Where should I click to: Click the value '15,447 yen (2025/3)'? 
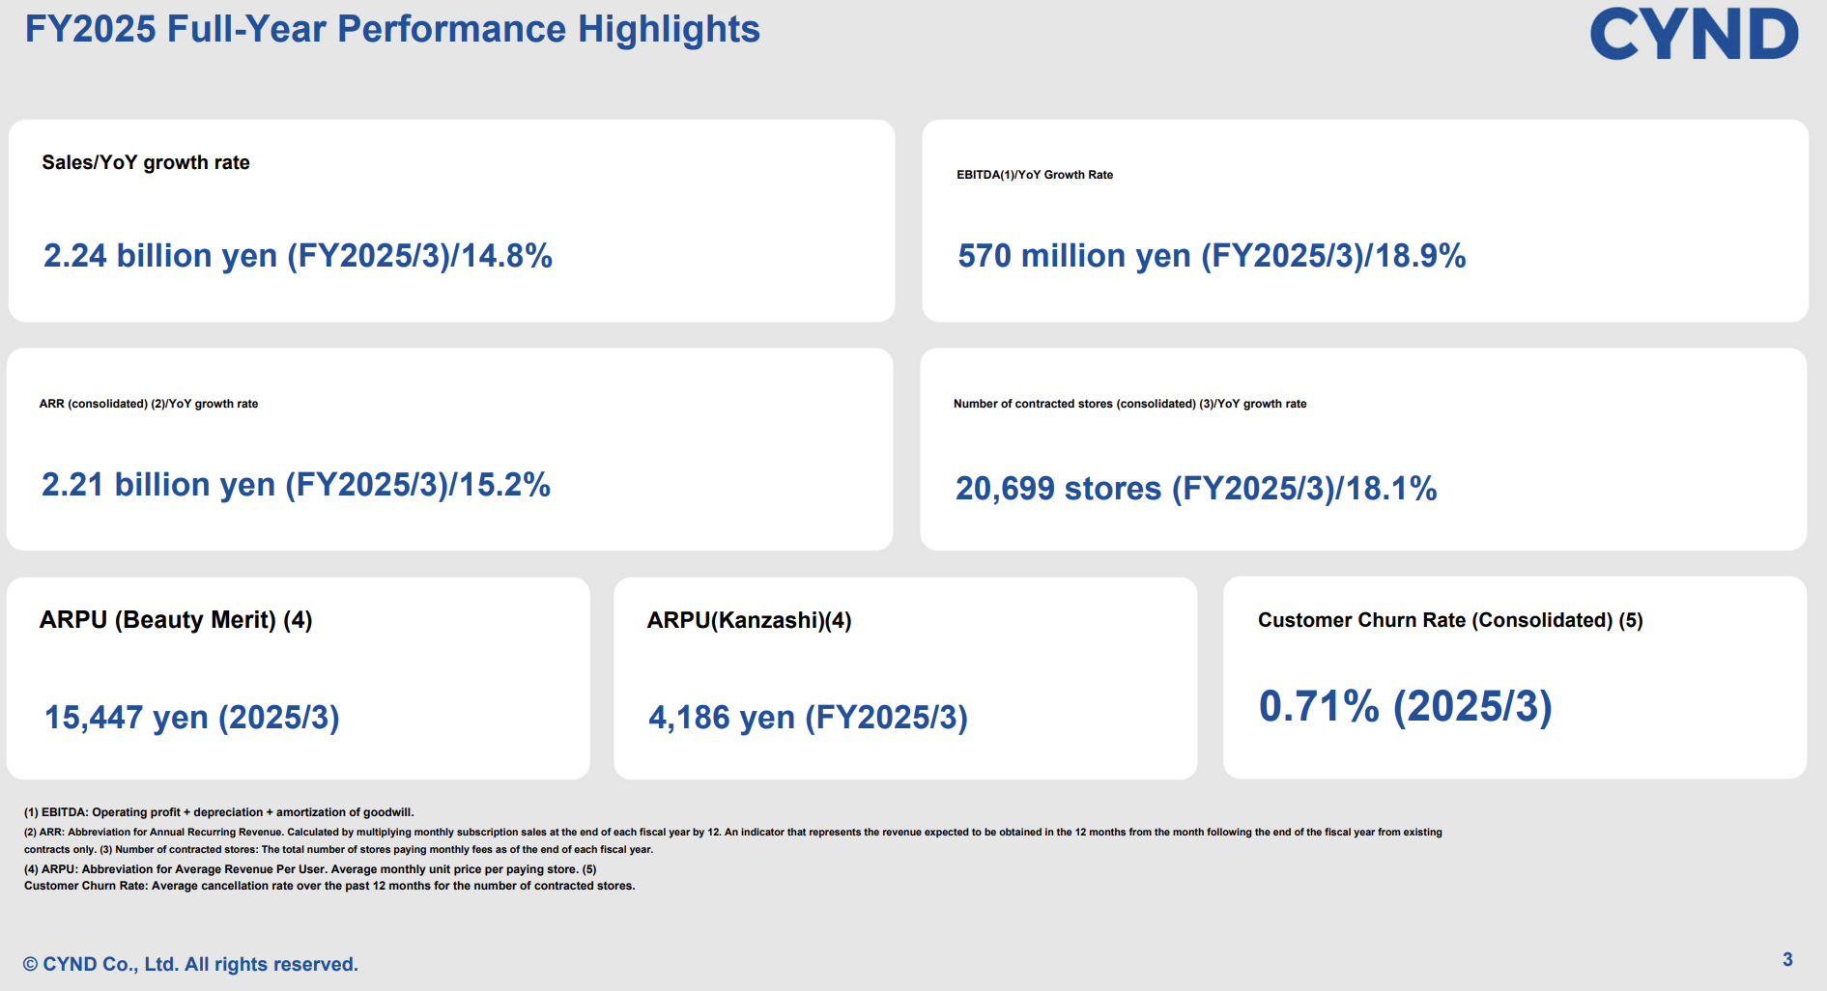click(x=192, y=718)
